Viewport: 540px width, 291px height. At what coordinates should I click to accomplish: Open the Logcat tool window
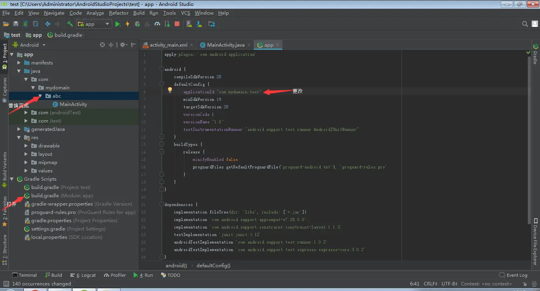tap(83, 275)
